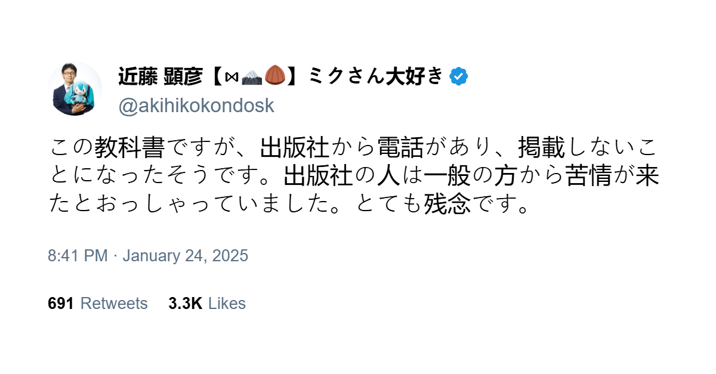Image resolution: width=716 pixels, height=374 pixels.
Task: Click the 8:41 PM timestamp
Action: [78, 256]
